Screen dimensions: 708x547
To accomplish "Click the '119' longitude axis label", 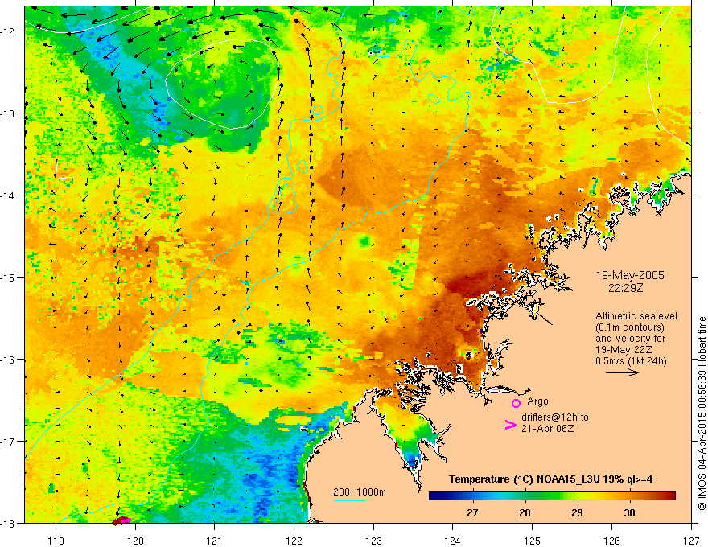I will coord(56,541).
